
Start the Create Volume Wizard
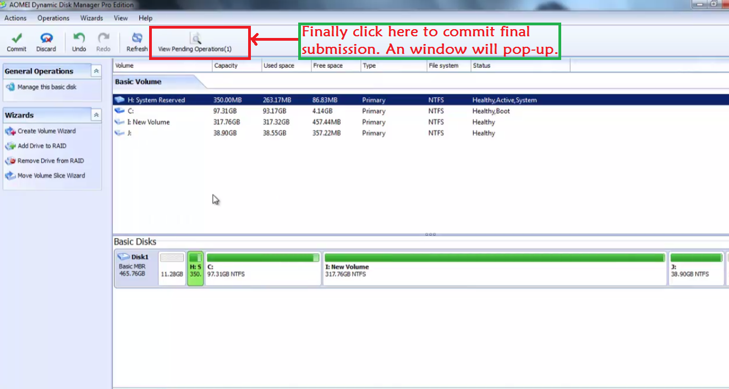46,131
